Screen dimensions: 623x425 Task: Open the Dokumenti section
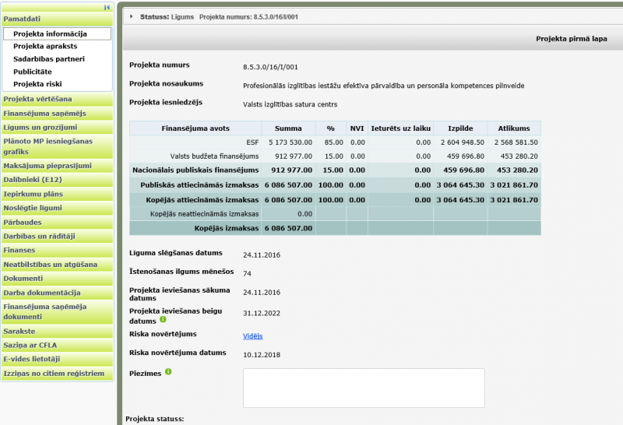tap(23, 278)
